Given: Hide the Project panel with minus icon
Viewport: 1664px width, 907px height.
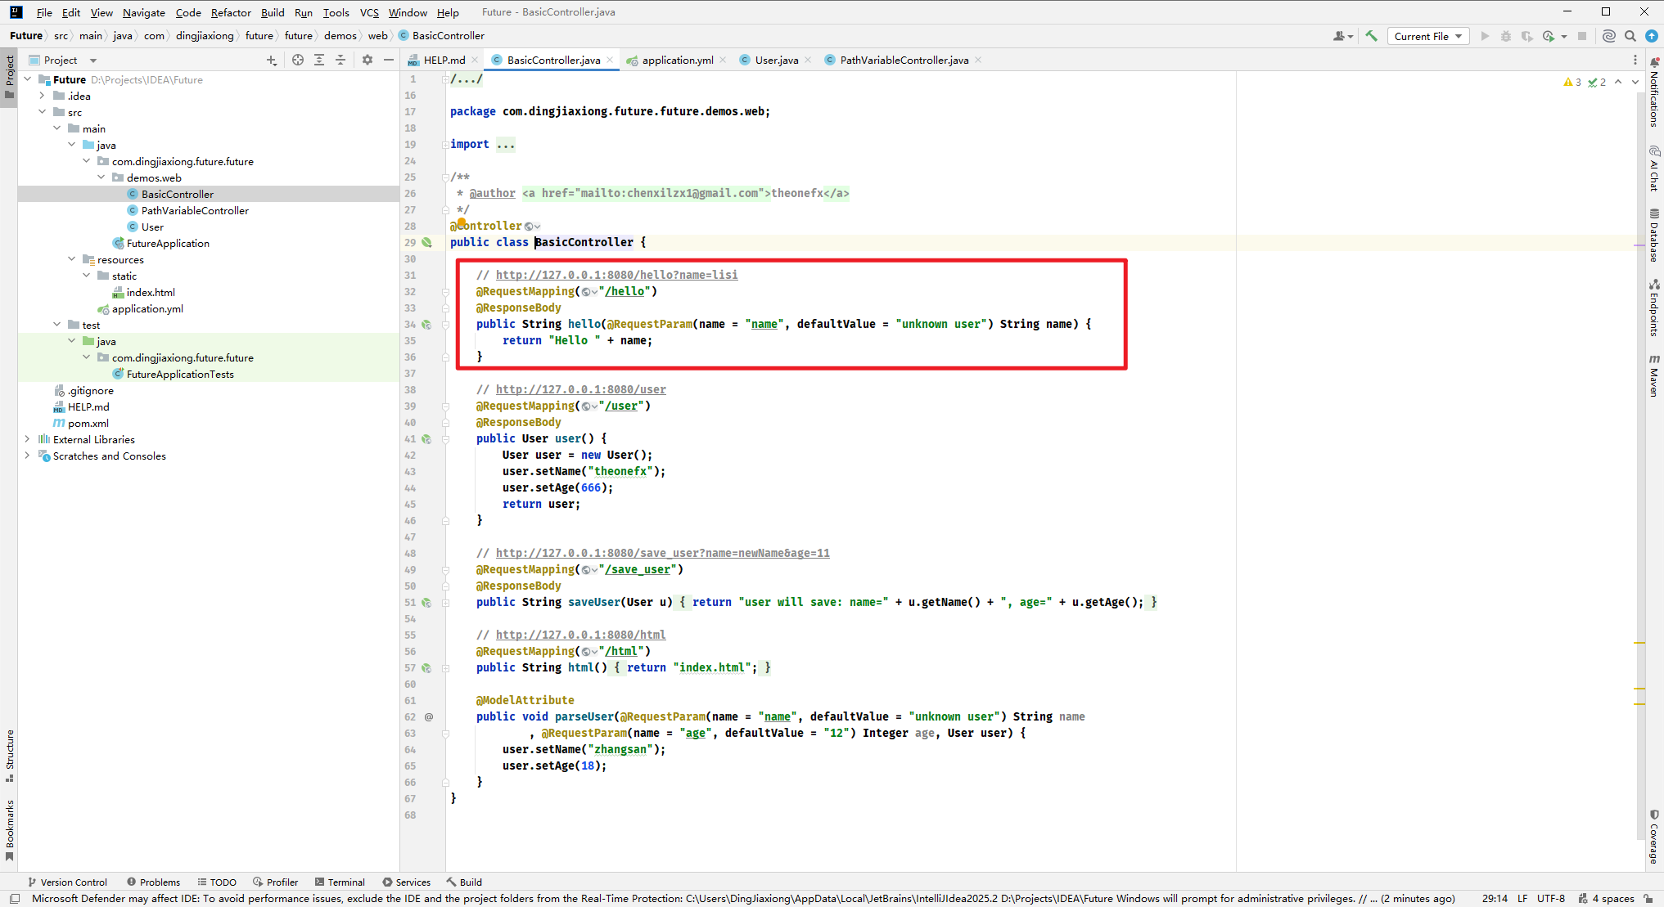Looking at the screenshot, I should coord(389,60).
